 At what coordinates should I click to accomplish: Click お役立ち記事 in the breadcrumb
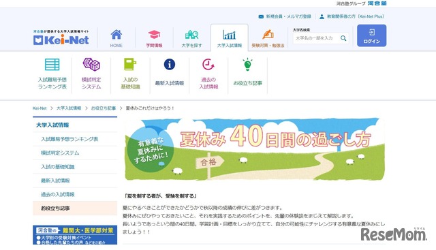point(104,108)
